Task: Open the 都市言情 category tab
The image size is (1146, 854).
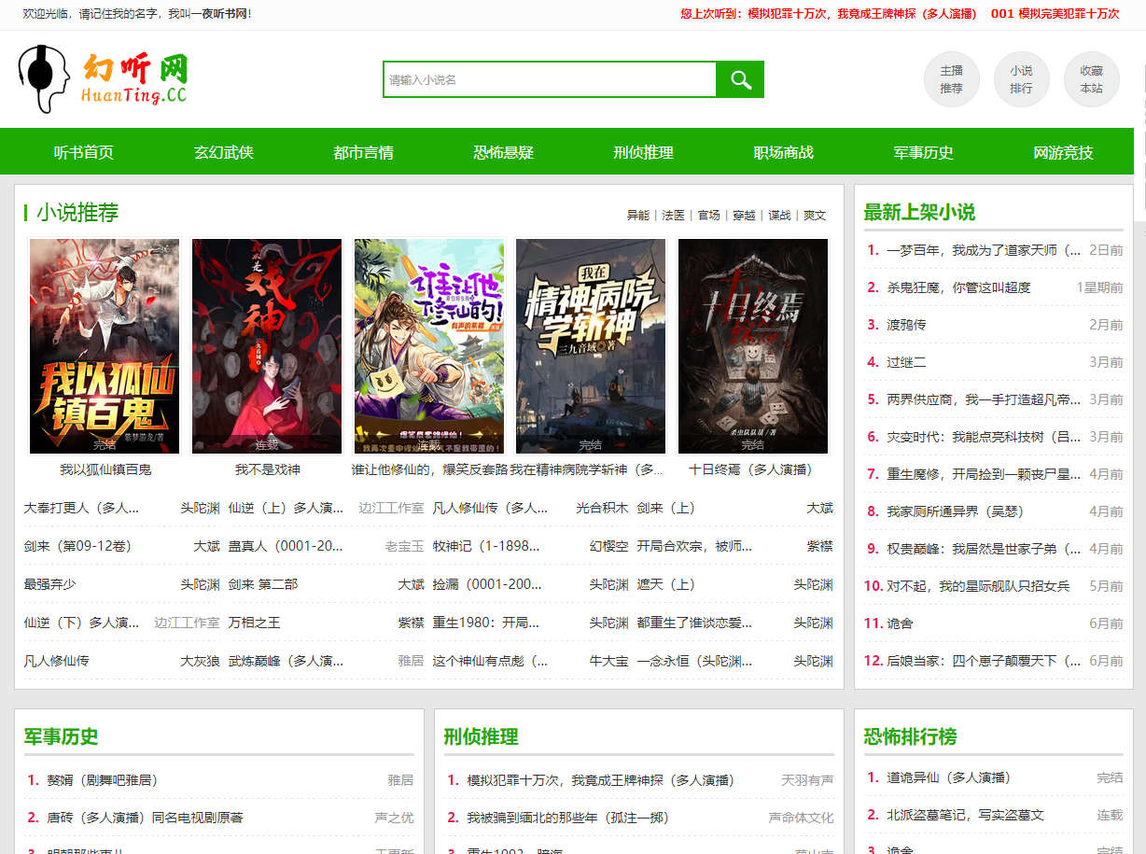Action: click(x=364, y=152)
